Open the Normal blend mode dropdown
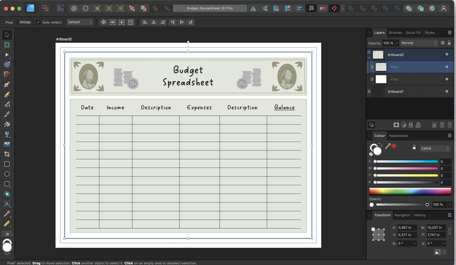Image resolution: width=456 pixels, height=265 pixels. click(x=419, y=43)
